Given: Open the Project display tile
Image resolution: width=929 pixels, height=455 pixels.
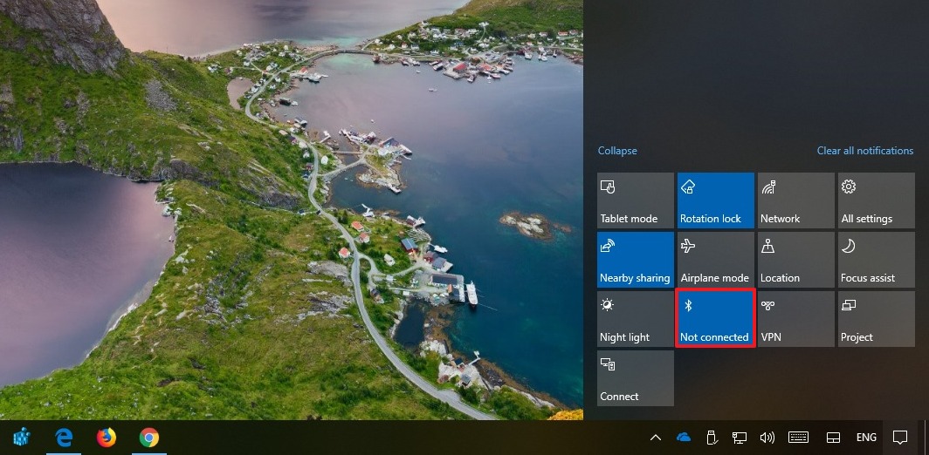Looking at the screenshot, I should 877,319.
